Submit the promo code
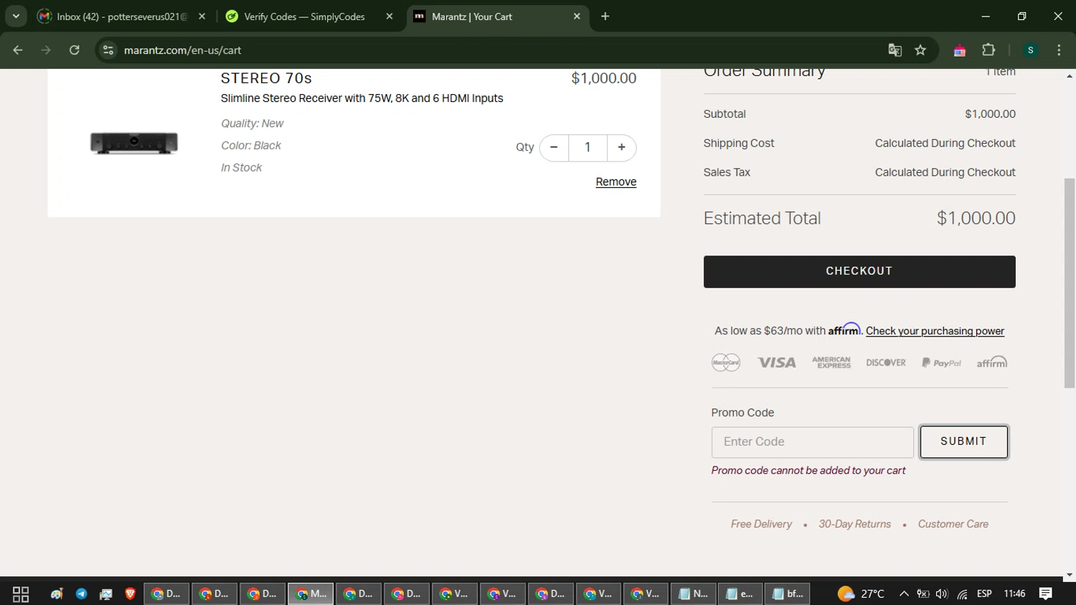 [x=964, y=442]
